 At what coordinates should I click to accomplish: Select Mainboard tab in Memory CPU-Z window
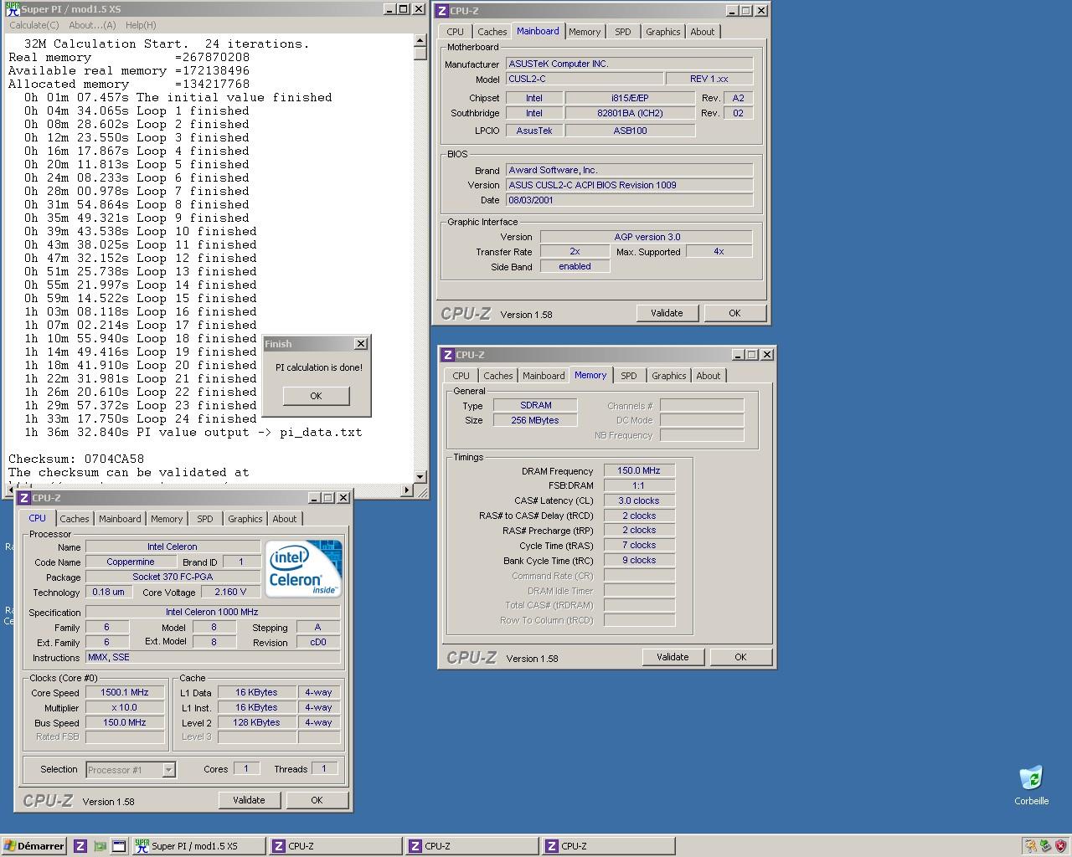544,376
